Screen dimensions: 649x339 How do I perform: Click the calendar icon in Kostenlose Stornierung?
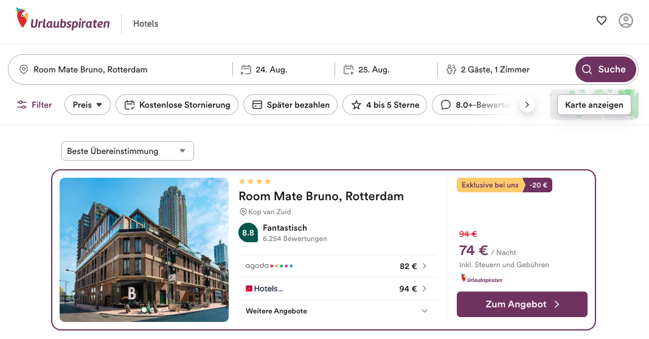[x=130, y=105]
